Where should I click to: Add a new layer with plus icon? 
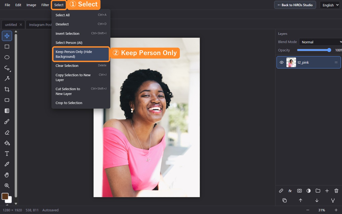tap(327, 191)
